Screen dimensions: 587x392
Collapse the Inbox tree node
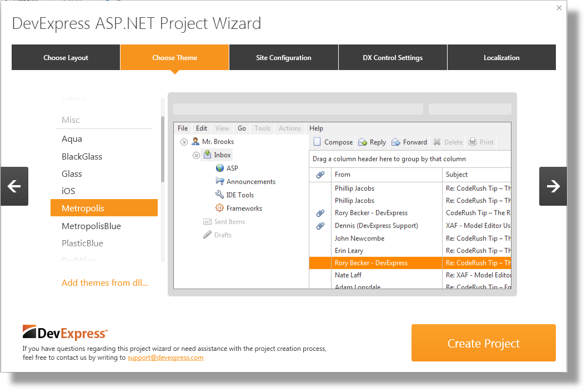point(196,155)
